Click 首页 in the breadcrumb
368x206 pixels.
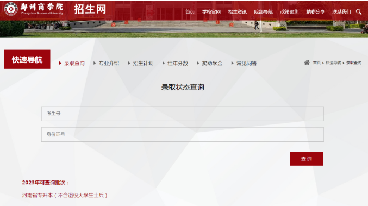pyautogui.click(x=316, y=63)
